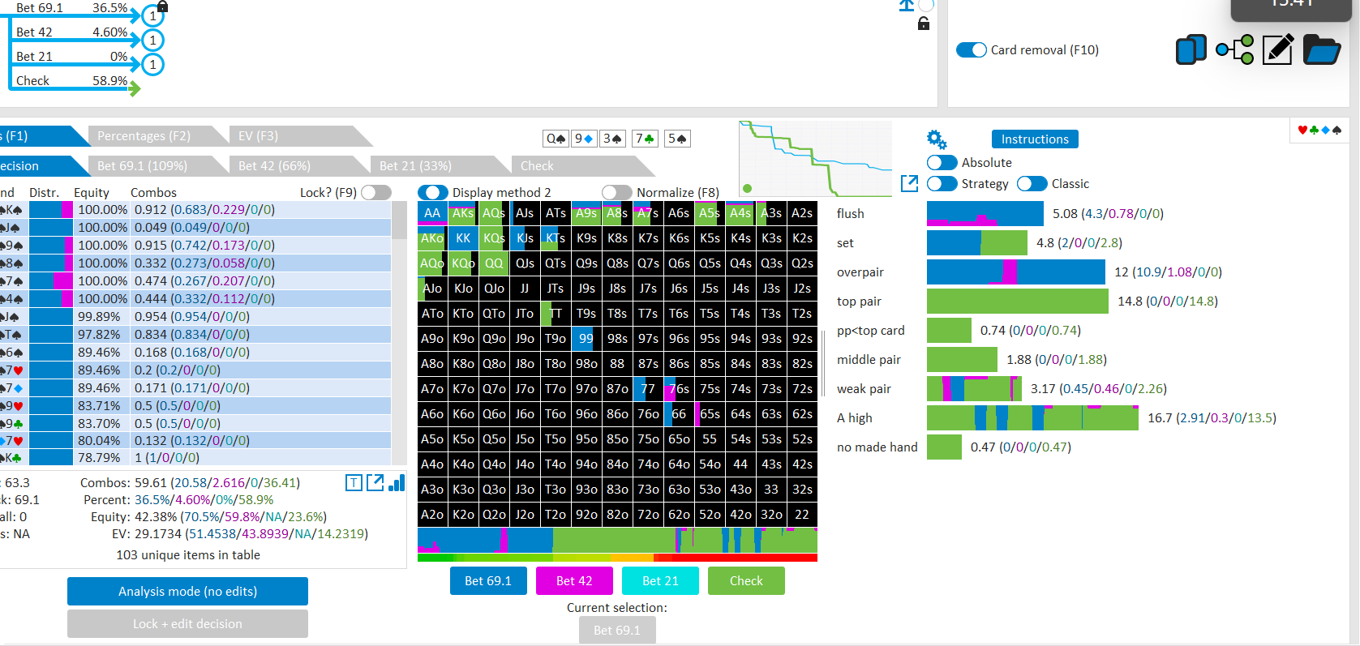This screenshot has height=646, width=1360.
Task: Click the cyan Bet 21 action button
Action: click(x=660, y=581)
